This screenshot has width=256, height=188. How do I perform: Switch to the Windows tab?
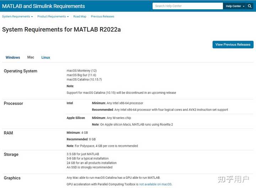click(x=13, y=57)
